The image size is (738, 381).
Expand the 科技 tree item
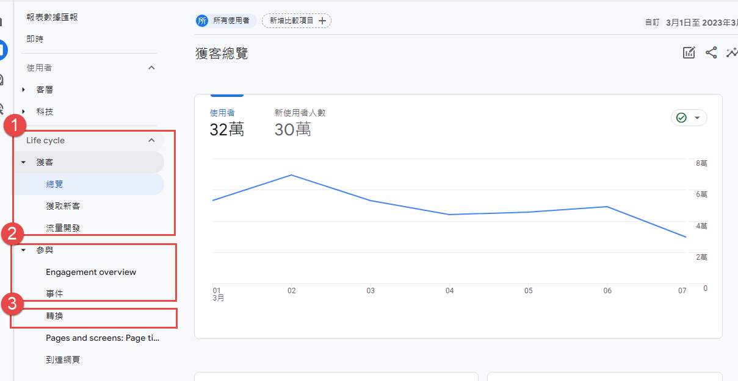point(24,112)
